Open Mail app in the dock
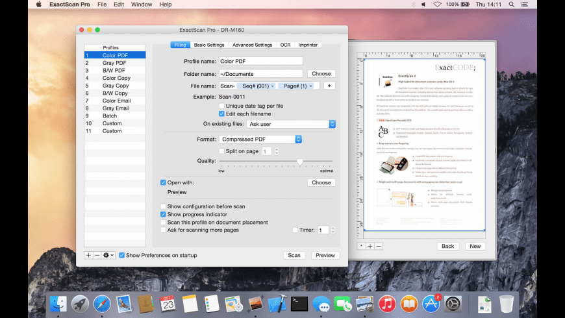 pos(124,304)
